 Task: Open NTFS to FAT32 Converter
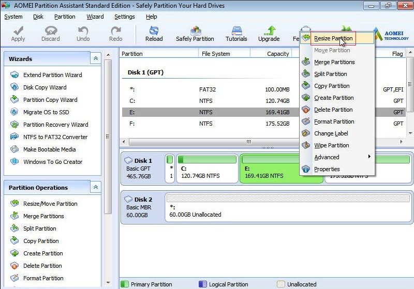[x=49, y=137]
